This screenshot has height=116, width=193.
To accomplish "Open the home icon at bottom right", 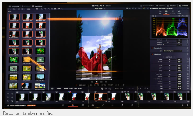I will [183, 105].
